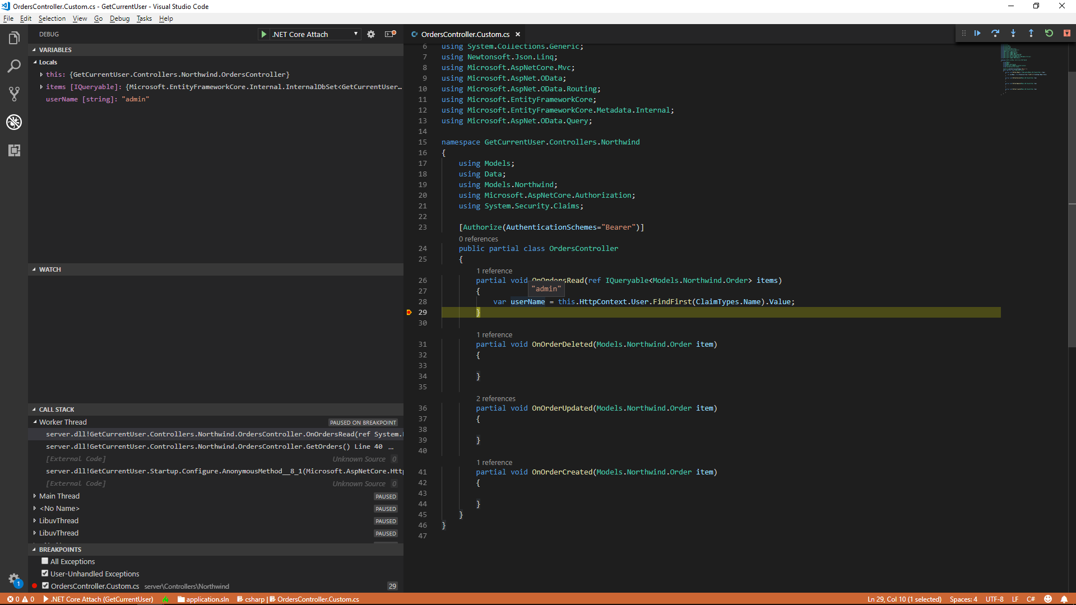Image resolution: width=1076 pixels, height=605 pixels.
Task: Change language mode via C#
Action: [x=1031, y=599]
